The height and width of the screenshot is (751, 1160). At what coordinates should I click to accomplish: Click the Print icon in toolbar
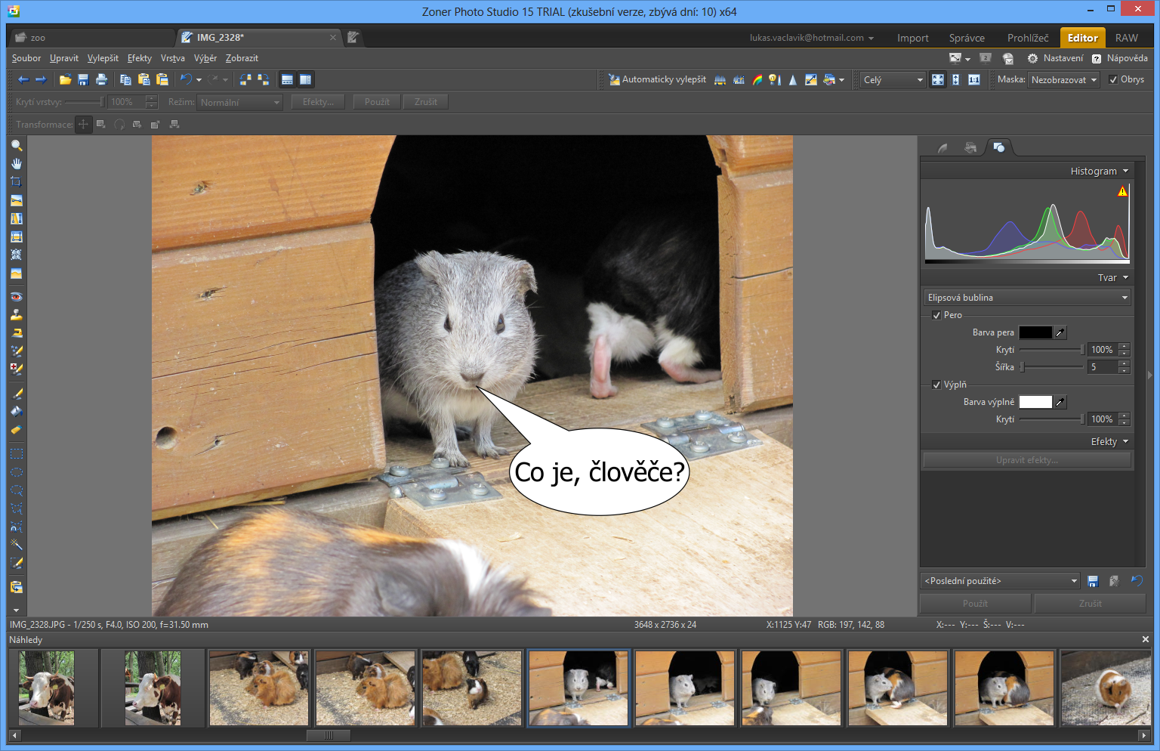coord(101,79)
